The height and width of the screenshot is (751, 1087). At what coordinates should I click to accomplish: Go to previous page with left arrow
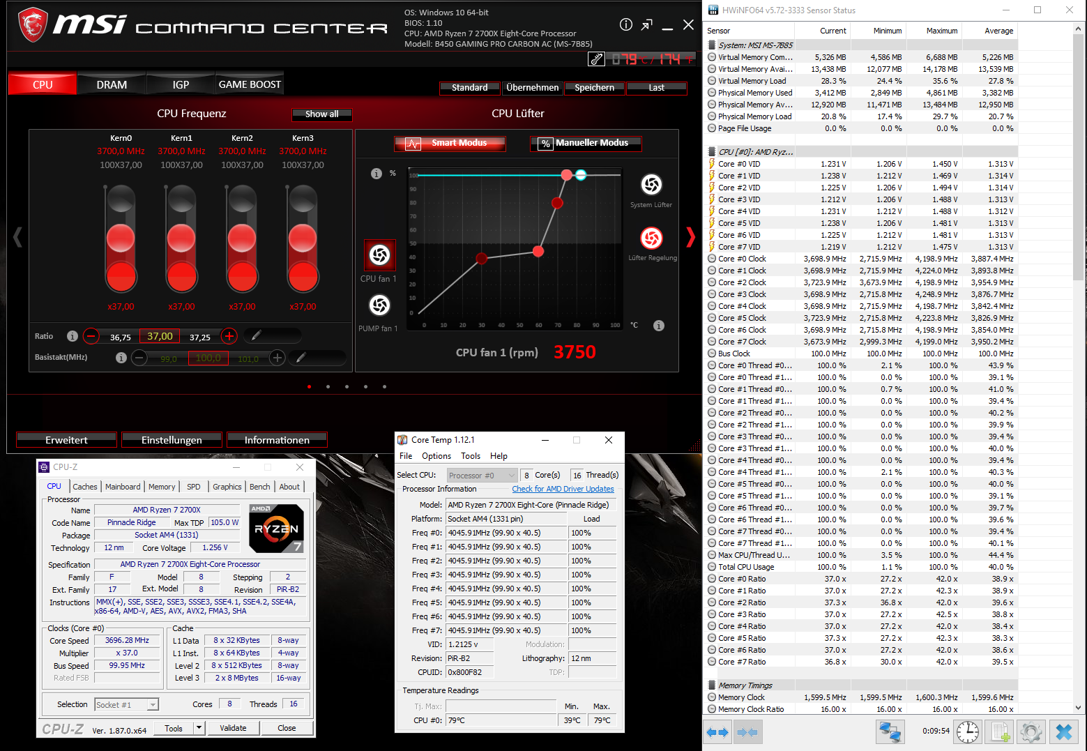click(17, 237)
